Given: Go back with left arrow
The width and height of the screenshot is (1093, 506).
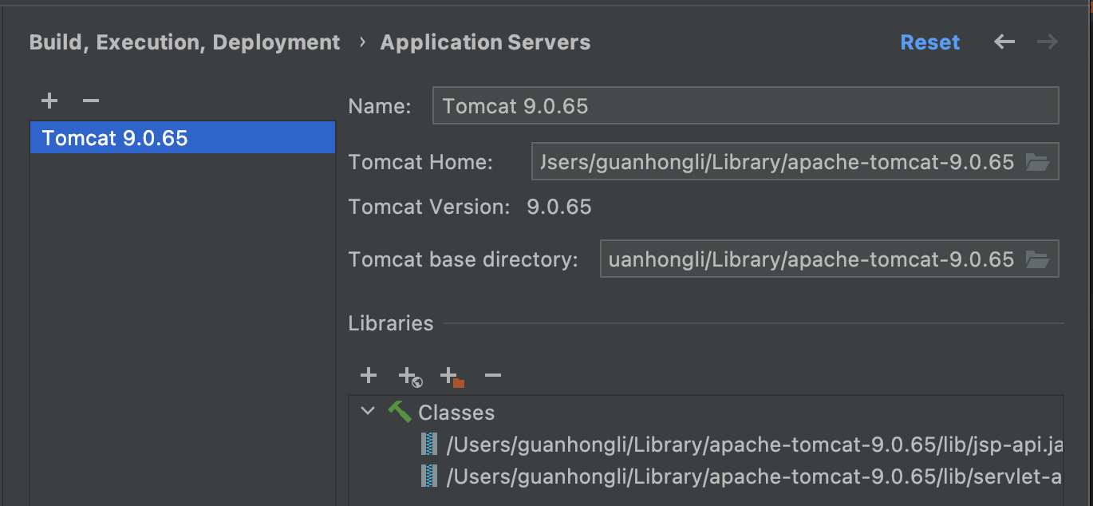Looking at the screenshot, I should 1004,42.
